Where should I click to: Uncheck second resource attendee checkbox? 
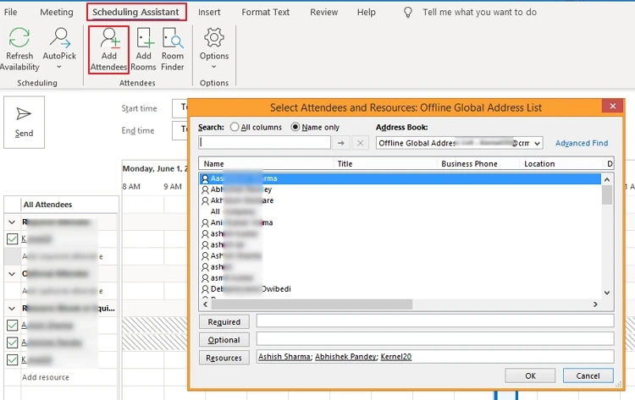(x=12, y=342)
